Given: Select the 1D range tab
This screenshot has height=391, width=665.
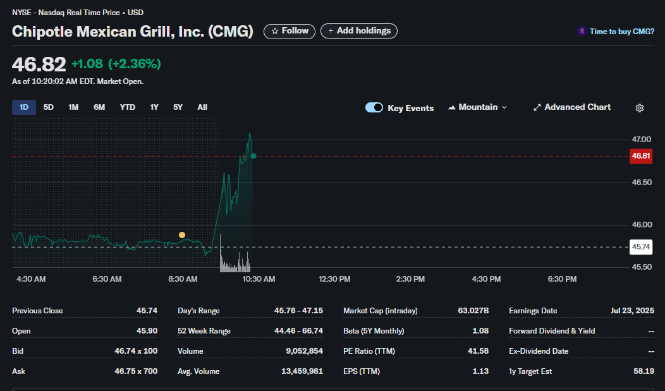Looking at the screenshot, I should click(x=24, y=107).
